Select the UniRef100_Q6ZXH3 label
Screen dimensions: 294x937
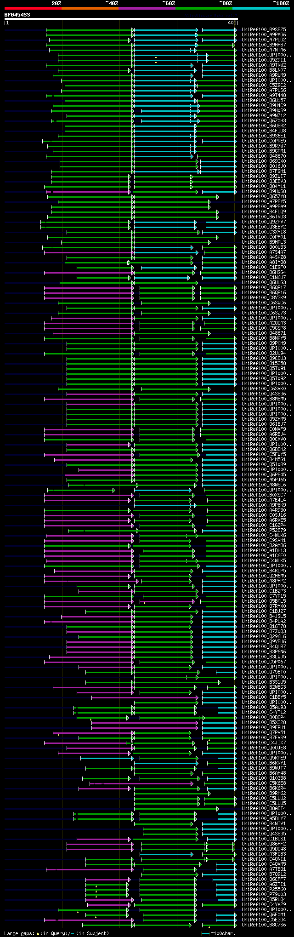pyautogui.click(x=264, y=120)
